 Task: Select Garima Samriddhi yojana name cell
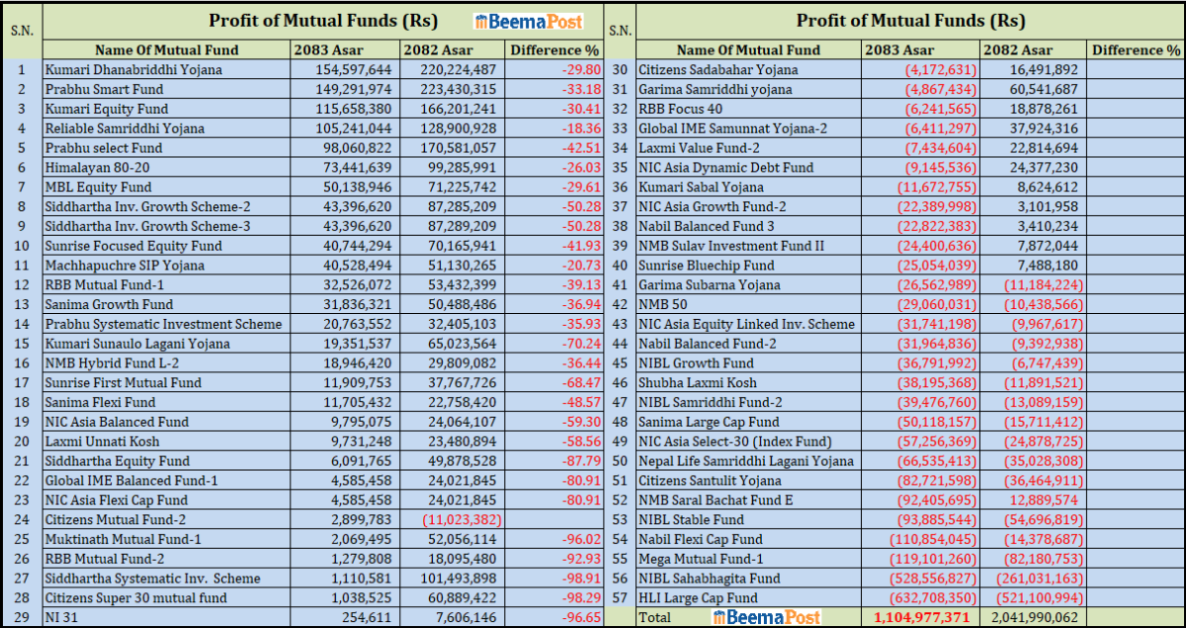(715, 90)
